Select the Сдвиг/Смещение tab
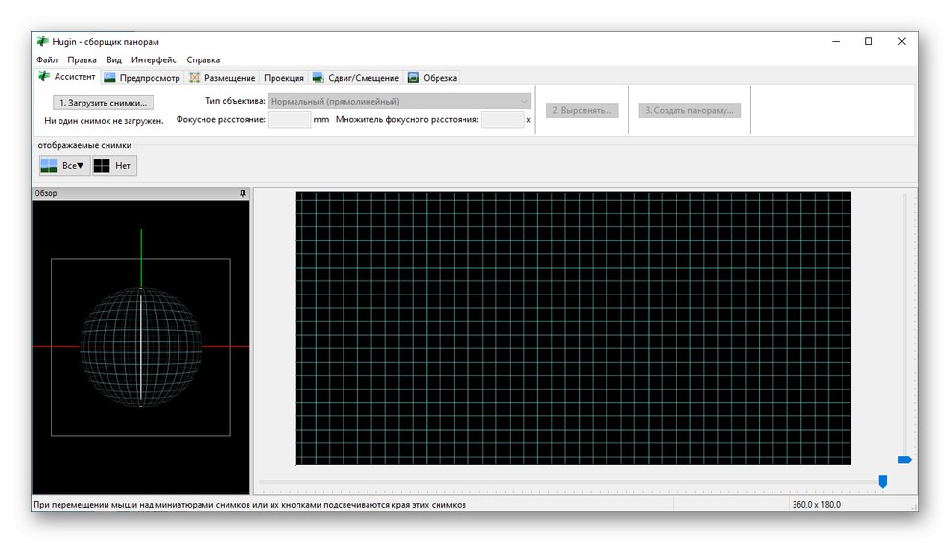This screenshot has width=950, height=543. tap(355, 78)
